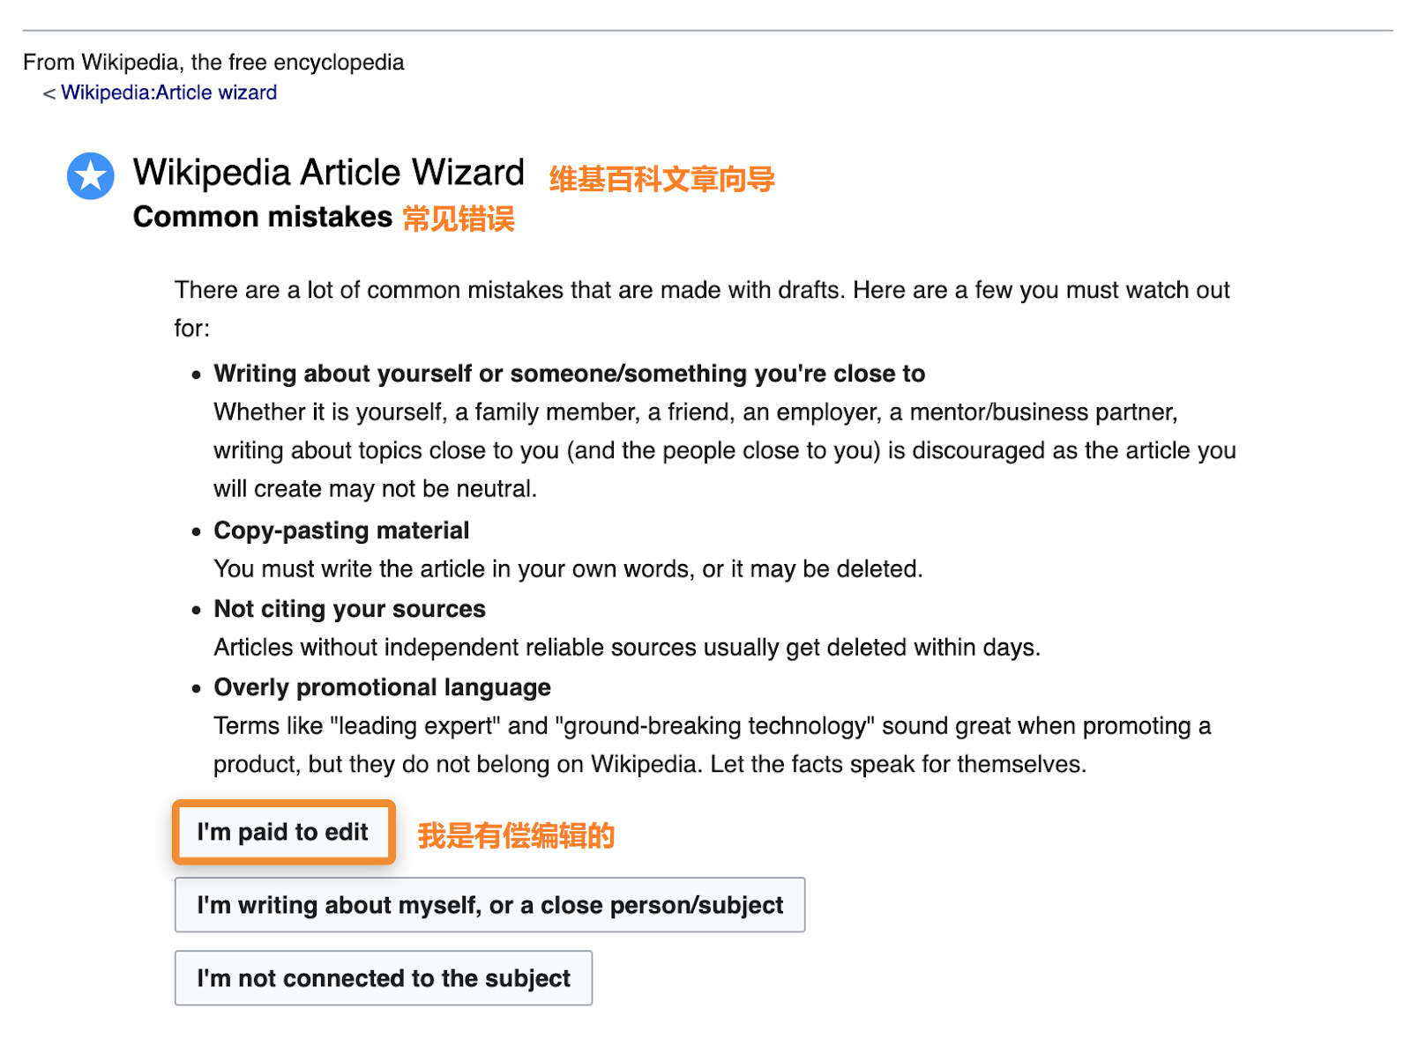Click the blue star Article Wizard icon
1411x1046 pixels.
(90, 175)
